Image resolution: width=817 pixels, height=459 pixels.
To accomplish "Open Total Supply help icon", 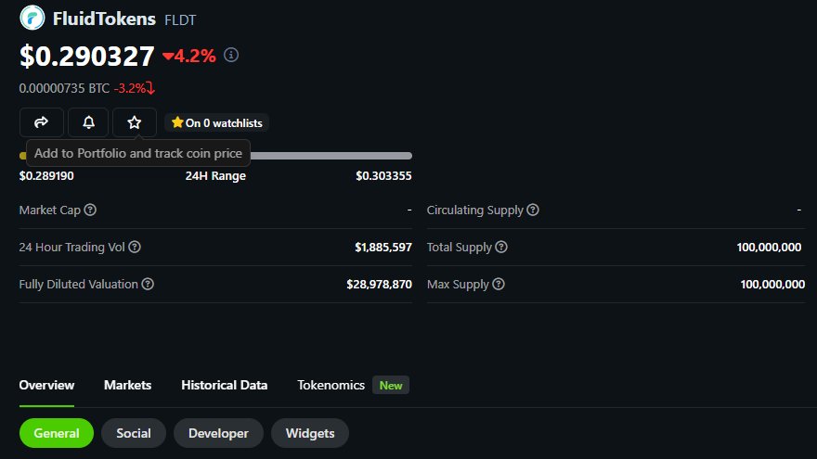I will pos(501,247).
